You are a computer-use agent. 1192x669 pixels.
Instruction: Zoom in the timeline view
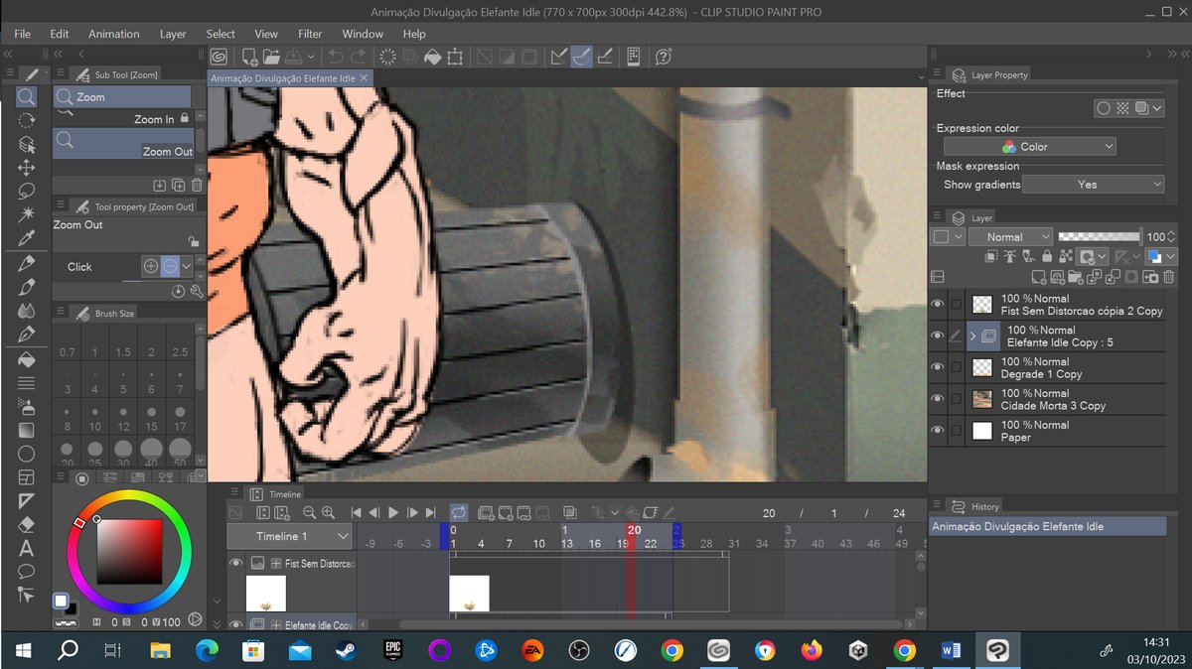(x=328, y=512)
